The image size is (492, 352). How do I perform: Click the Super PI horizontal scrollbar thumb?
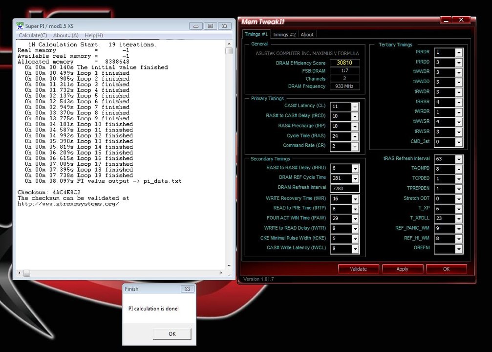point(27,273)
